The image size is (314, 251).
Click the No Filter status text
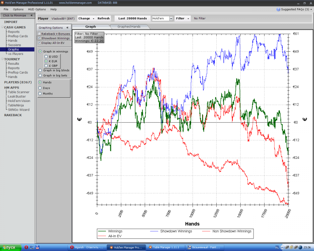(x=200, y=18)
